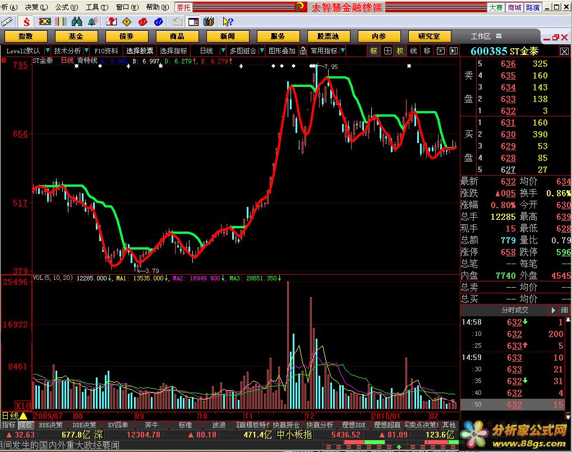Image resolution: width=572 pixels, height=452 pixels.
Task: Click the crosshair grid icon
Action: [x=388, y=50]
